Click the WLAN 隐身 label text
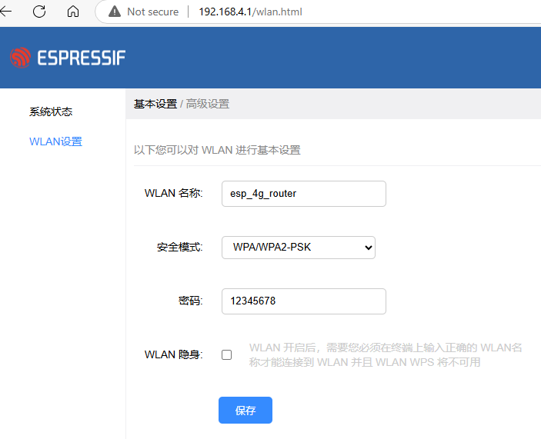The height and width of the screenshot is (439, 541). coord(173,354)
